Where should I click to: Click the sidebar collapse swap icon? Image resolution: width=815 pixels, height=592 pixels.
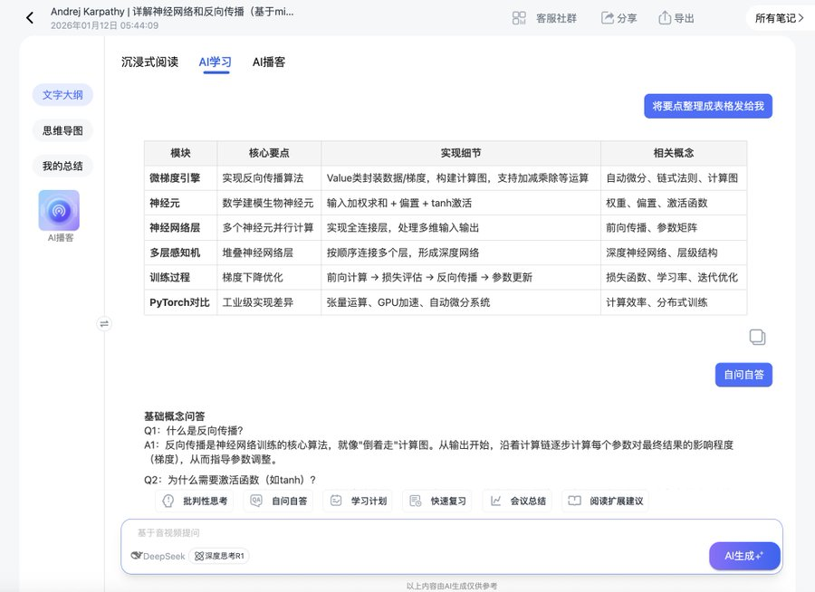click(x=104, y=323)
